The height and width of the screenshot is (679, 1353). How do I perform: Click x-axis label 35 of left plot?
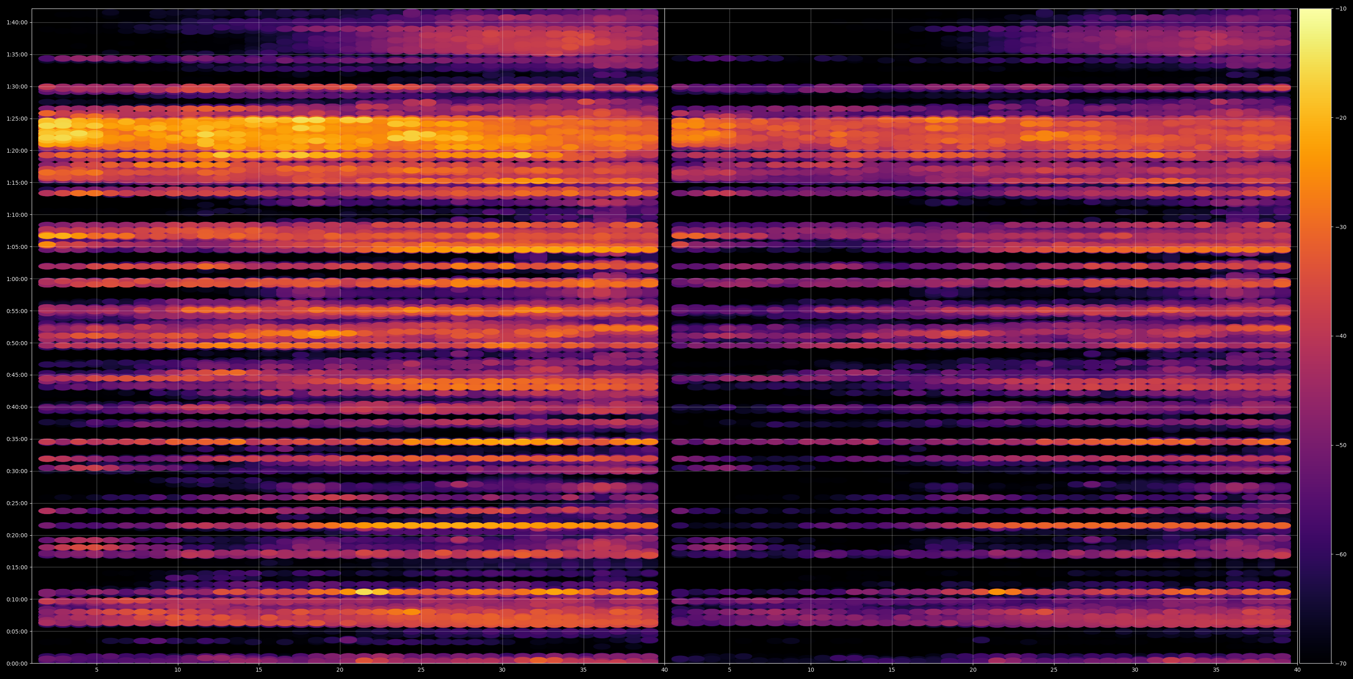[584, 670]
